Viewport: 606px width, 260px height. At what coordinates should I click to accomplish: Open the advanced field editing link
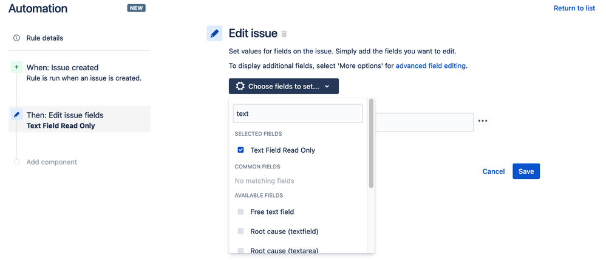(x=431, y=65)
